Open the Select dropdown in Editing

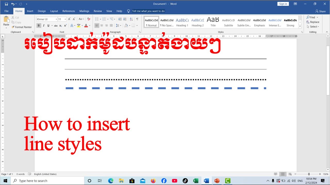313,27
